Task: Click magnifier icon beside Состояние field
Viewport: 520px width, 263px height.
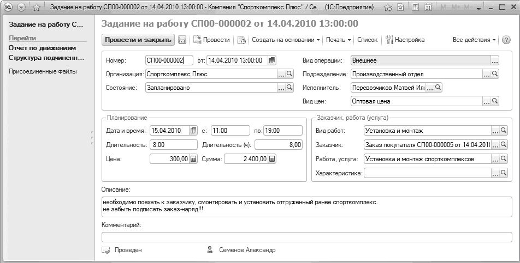Action: [289, 88]
